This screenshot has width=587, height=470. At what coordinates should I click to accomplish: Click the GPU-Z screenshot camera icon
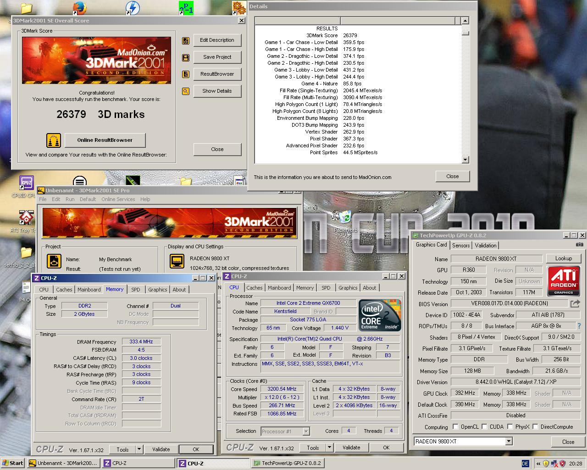point(580,245)
